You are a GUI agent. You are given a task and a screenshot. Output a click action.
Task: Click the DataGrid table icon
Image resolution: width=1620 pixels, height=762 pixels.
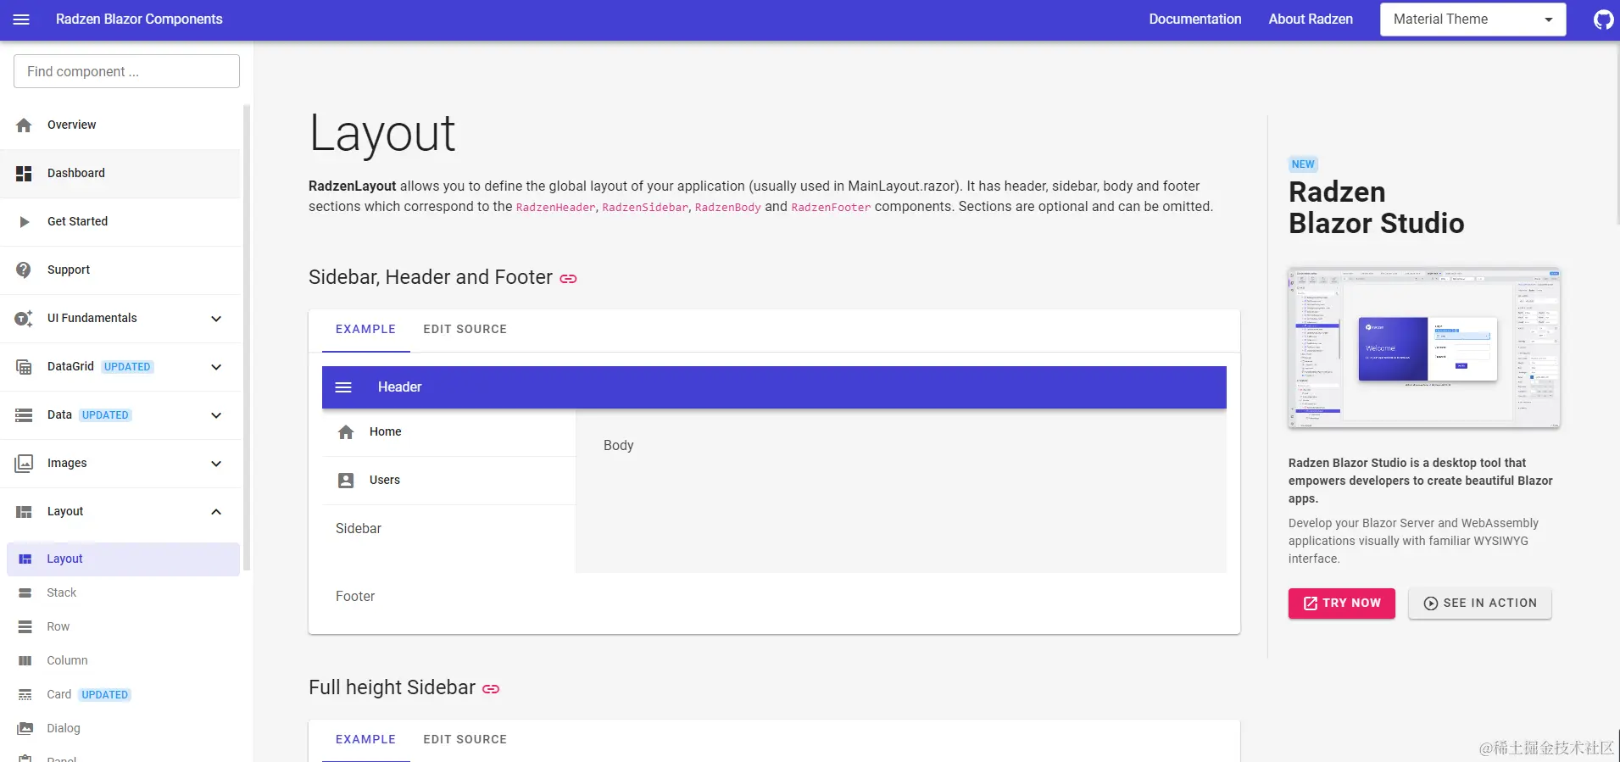(24, 367)
